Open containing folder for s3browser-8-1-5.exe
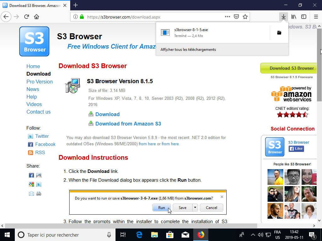 279,33
